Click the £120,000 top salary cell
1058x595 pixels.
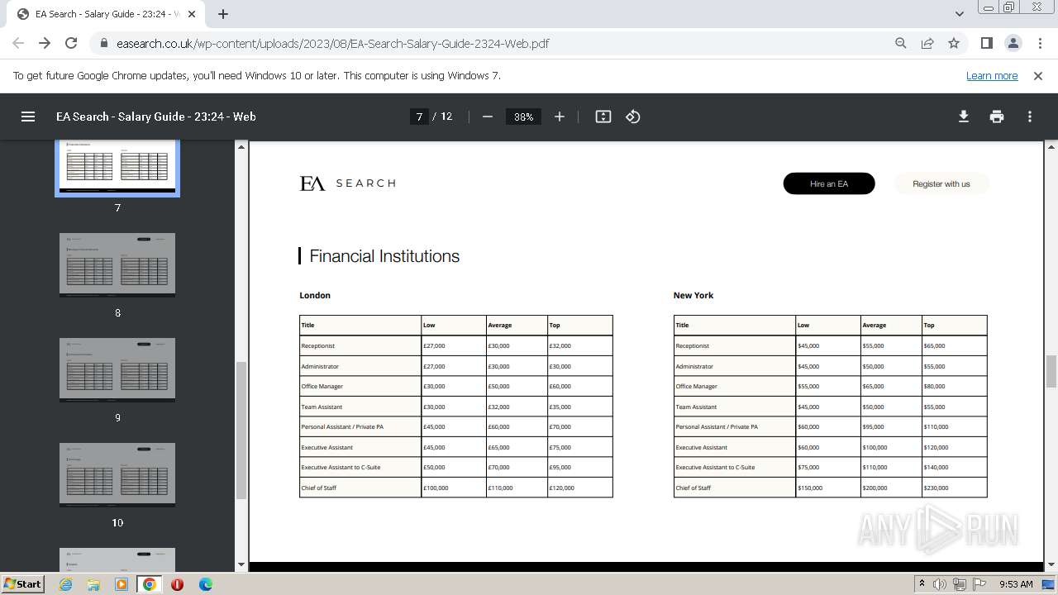pos(580,488)
